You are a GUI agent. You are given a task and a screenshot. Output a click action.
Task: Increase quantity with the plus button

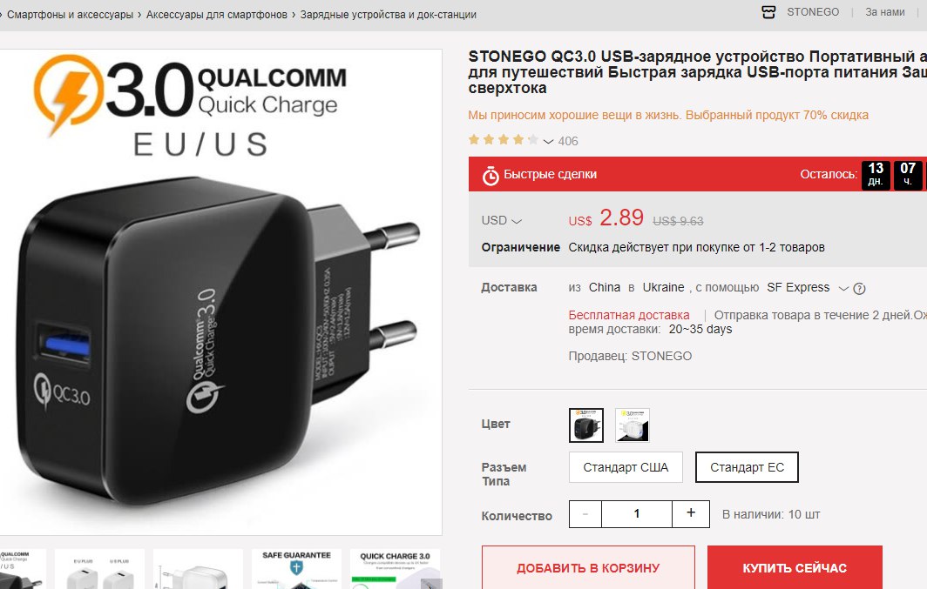click(691, 513)
